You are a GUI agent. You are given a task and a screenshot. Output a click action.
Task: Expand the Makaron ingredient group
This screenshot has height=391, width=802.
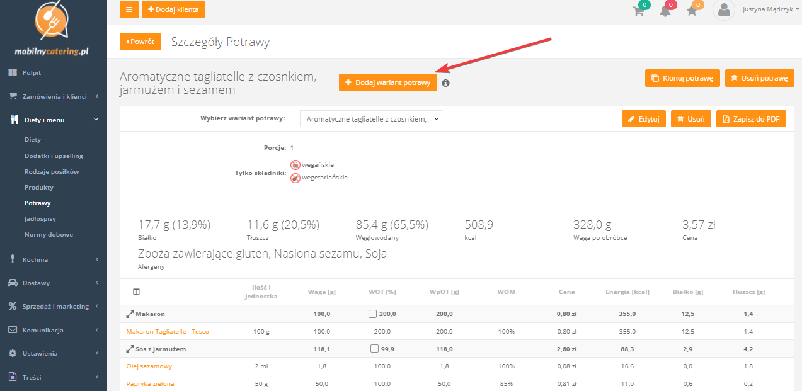130,314
